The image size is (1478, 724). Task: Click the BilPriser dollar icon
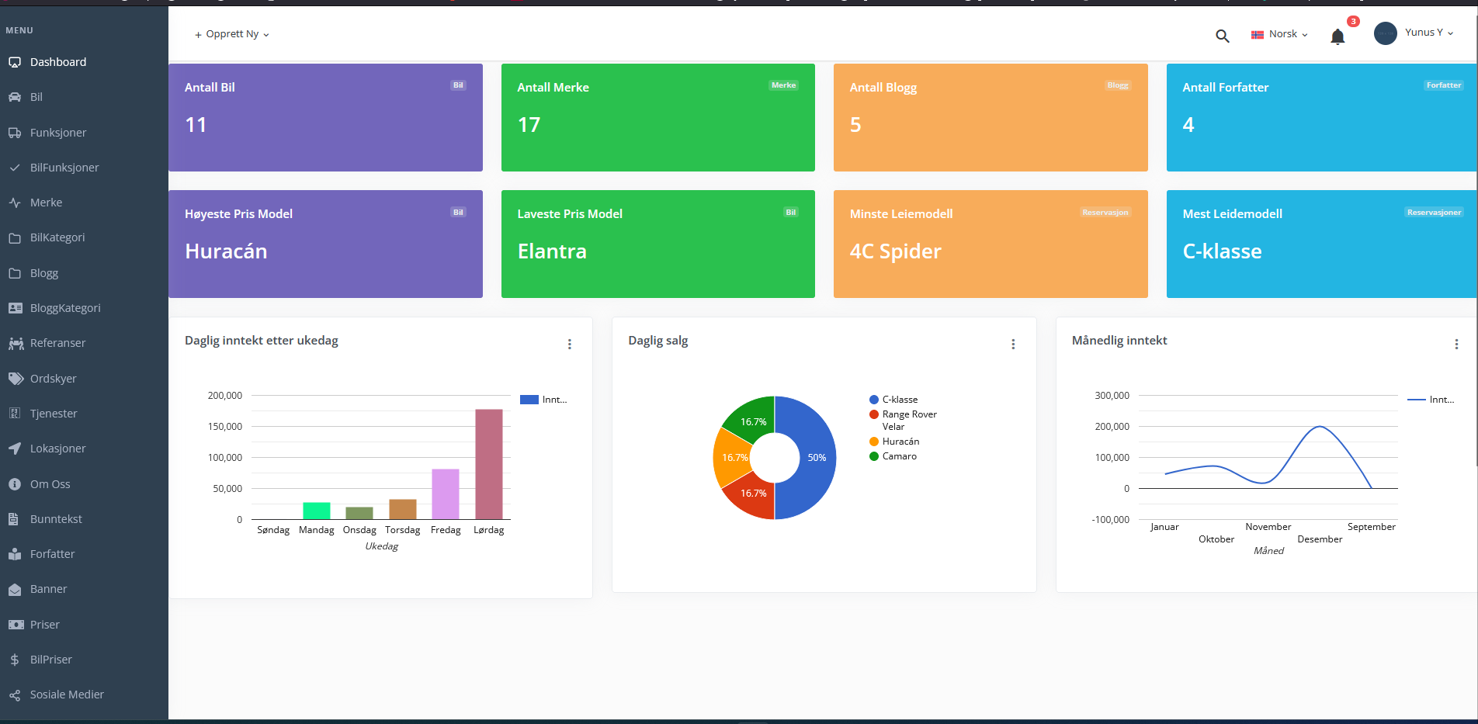pos(15,660)
